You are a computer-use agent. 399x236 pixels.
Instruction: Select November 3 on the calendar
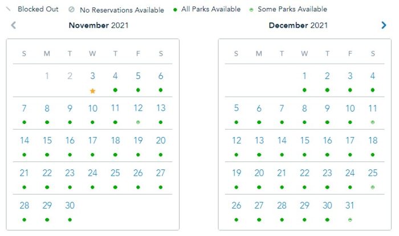(x=92, y=76)
